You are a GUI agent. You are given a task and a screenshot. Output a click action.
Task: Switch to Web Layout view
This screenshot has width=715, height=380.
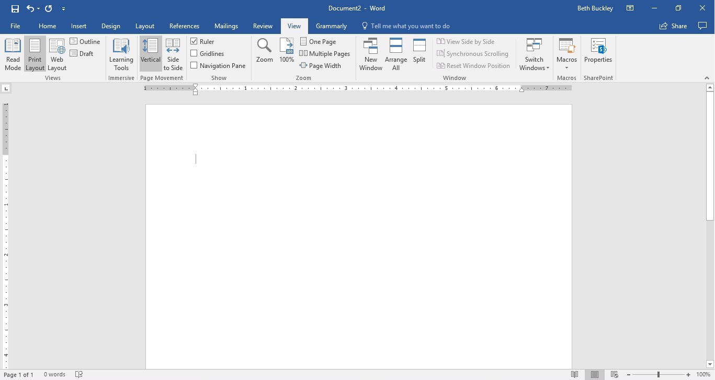[x=57, y=55]
